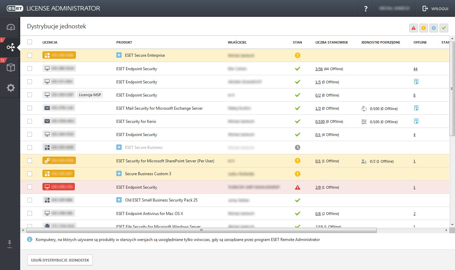The width and height of the screenshot is (455, 270).
Task: Click the scroll down arrow
Action: click(452, 224)
